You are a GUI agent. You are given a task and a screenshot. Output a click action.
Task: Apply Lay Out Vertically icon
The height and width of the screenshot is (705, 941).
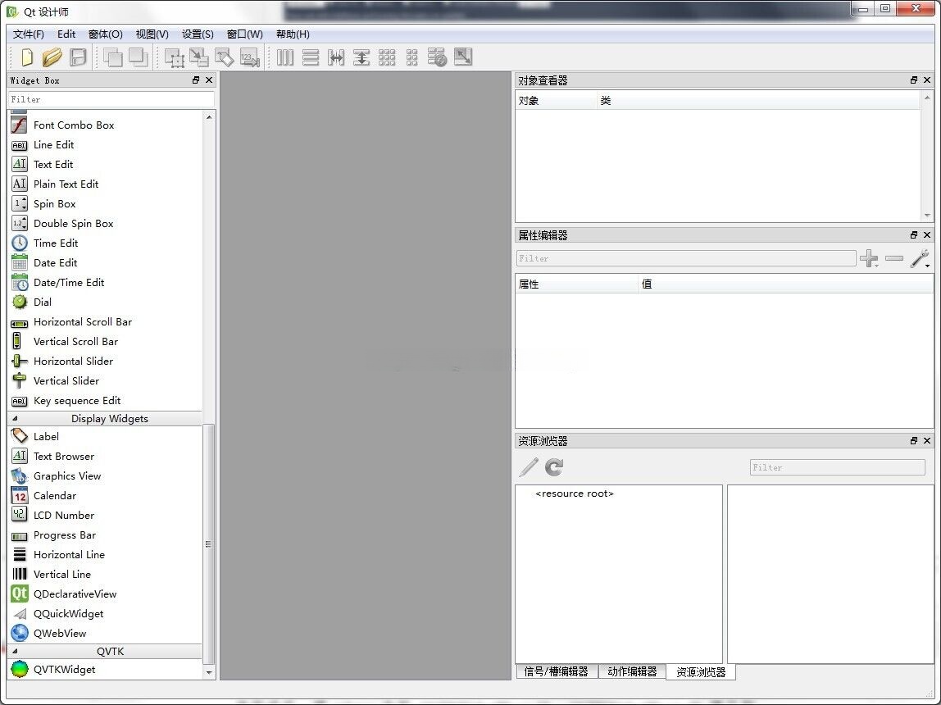(311, 57)
